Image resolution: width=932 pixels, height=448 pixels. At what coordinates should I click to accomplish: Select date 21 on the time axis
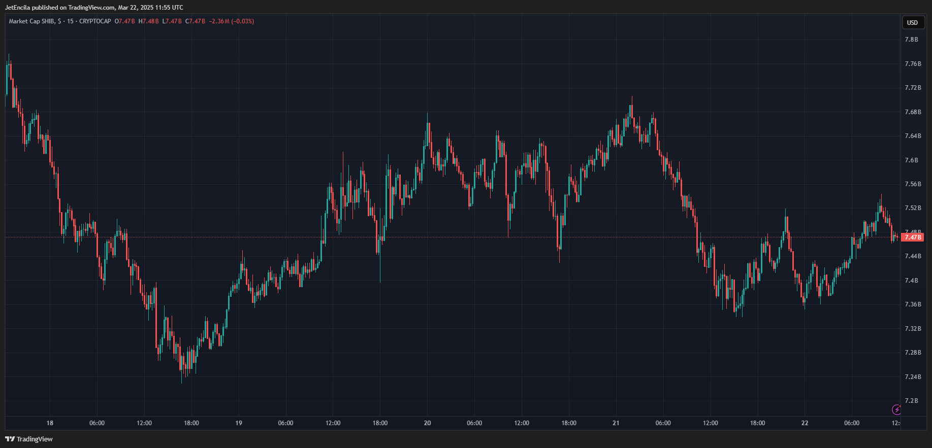616,423
